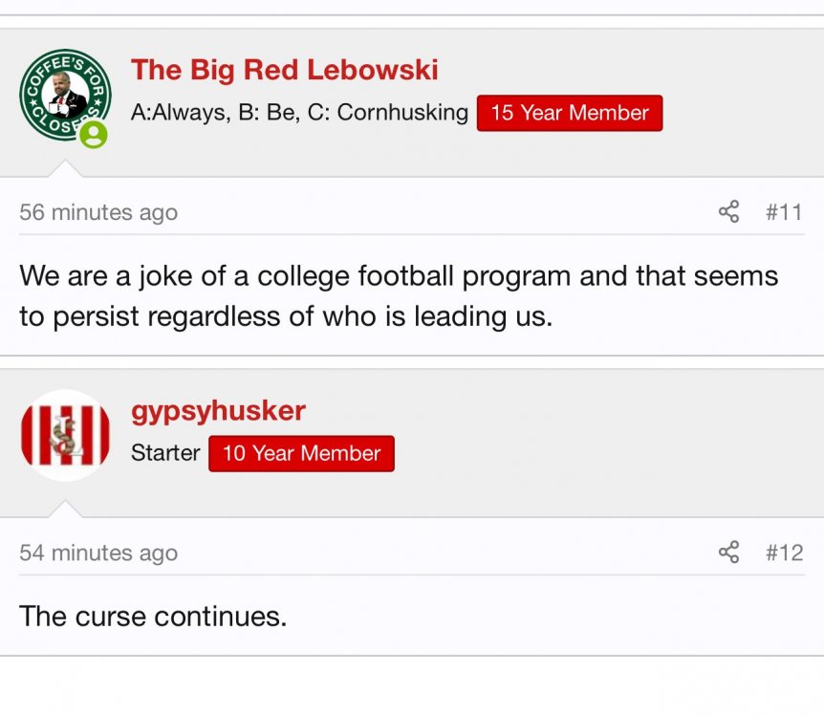Click the pointer notch below gypsyhusker's avatar

(x=65, y=510)
